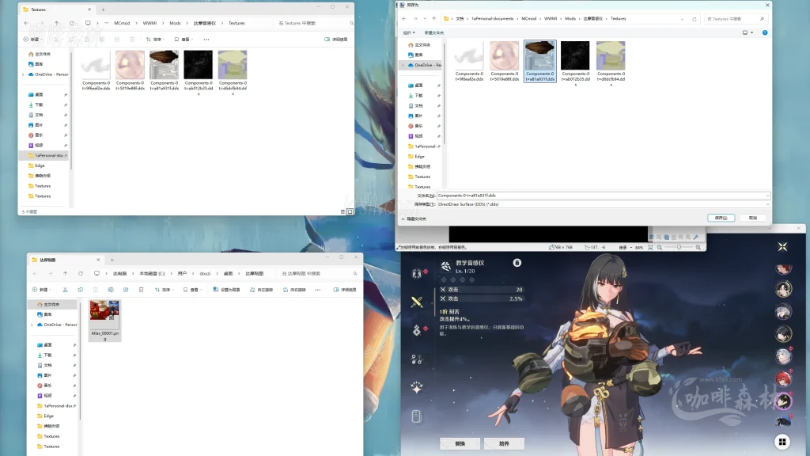Collapse folders with the 隐藏文件夹 toggle
810x456 pixels.
[416, 218]
